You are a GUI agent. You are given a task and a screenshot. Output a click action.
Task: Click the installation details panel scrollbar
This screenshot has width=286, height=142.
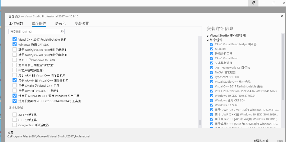(283, 67)
